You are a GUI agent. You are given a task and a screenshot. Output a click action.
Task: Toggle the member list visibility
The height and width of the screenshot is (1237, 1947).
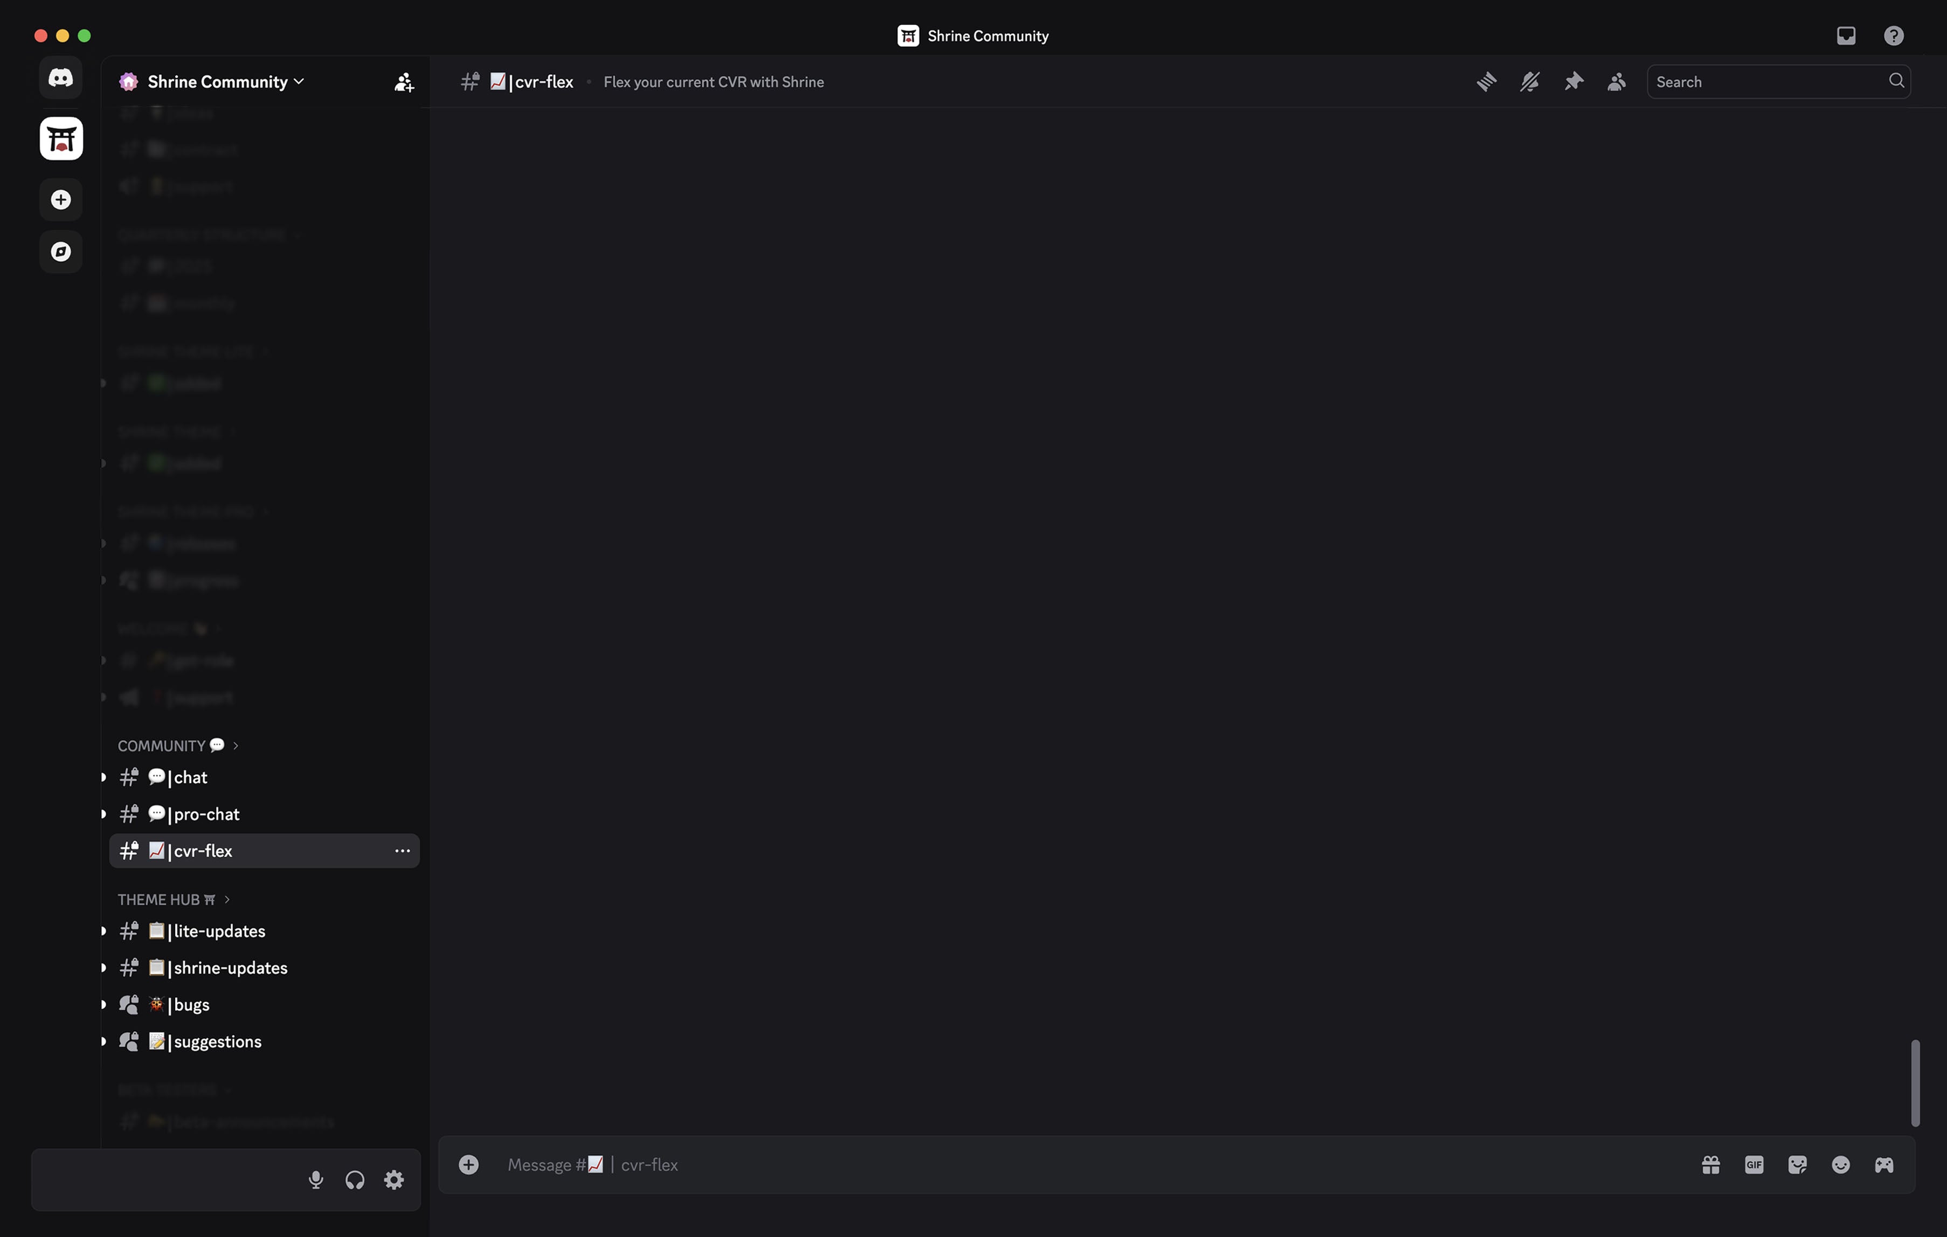pos(1615,81)
